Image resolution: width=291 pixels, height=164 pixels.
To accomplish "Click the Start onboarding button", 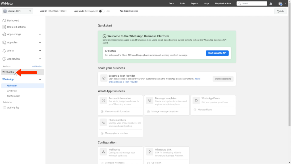I will pyautogui.click(x=223, y=79).
